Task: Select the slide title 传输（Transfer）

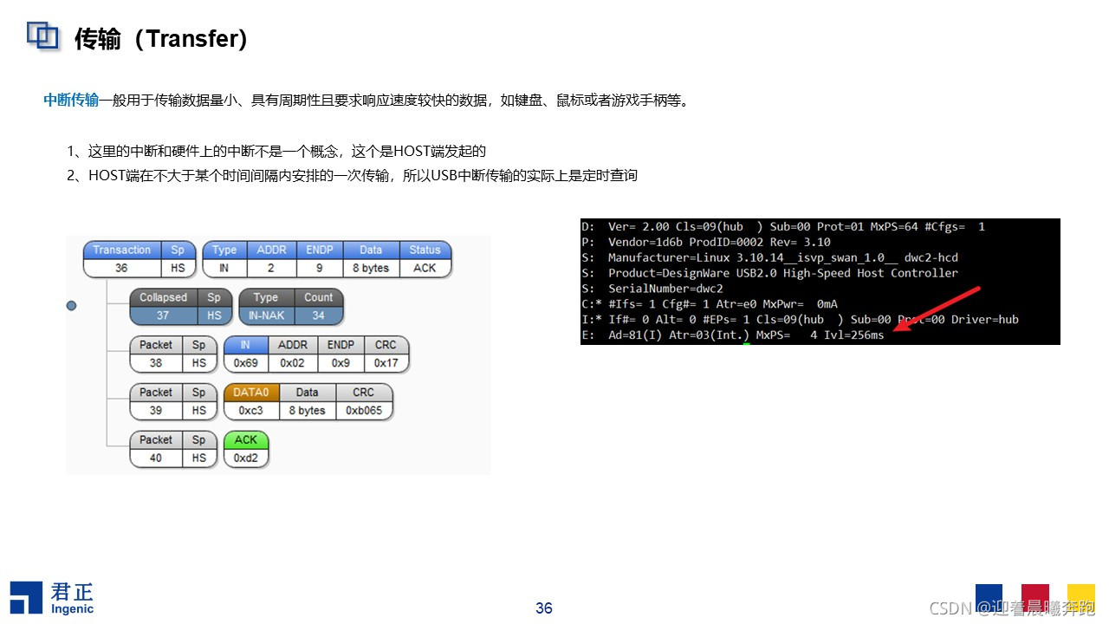Action: [161, 39]
